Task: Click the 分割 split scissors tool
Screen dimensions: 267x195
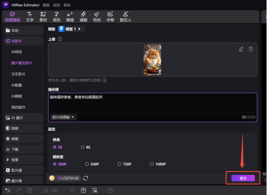Action: coord(51,190)
